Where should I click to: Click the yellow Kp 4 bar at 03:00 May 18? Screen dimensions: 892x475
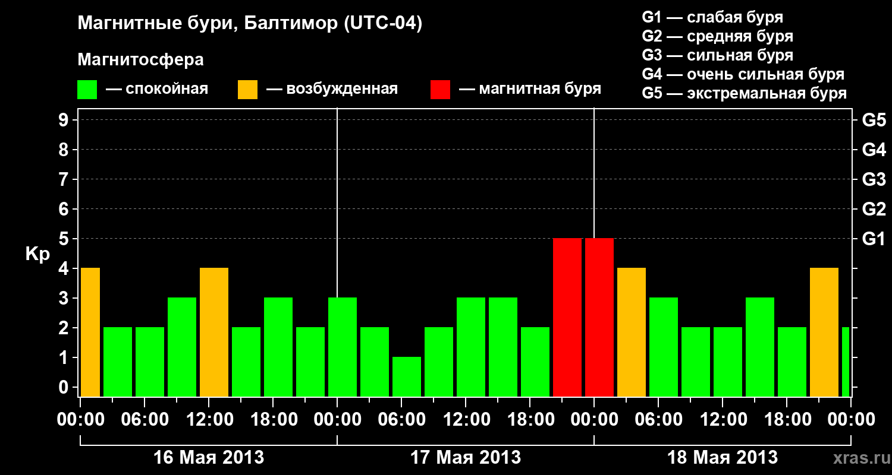tap(632, 332)
